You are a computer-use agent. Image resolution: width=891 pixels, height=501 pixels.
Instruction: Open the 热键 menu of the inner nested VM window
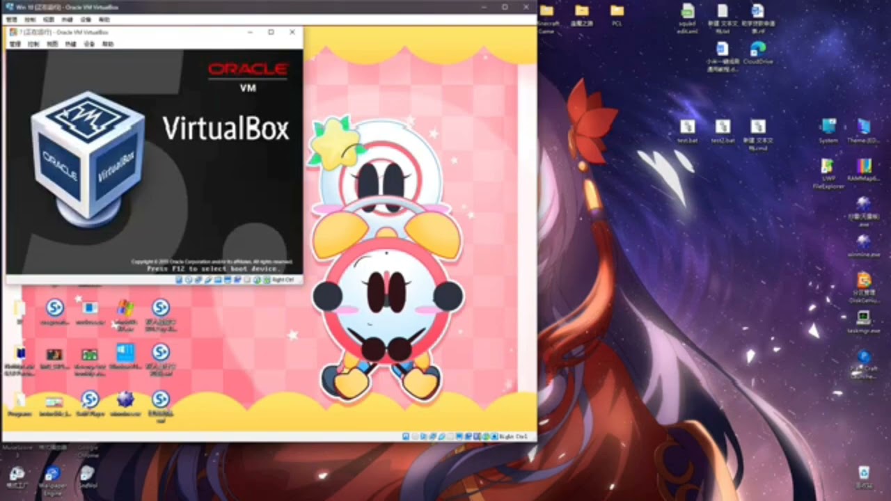click(71, 44)
